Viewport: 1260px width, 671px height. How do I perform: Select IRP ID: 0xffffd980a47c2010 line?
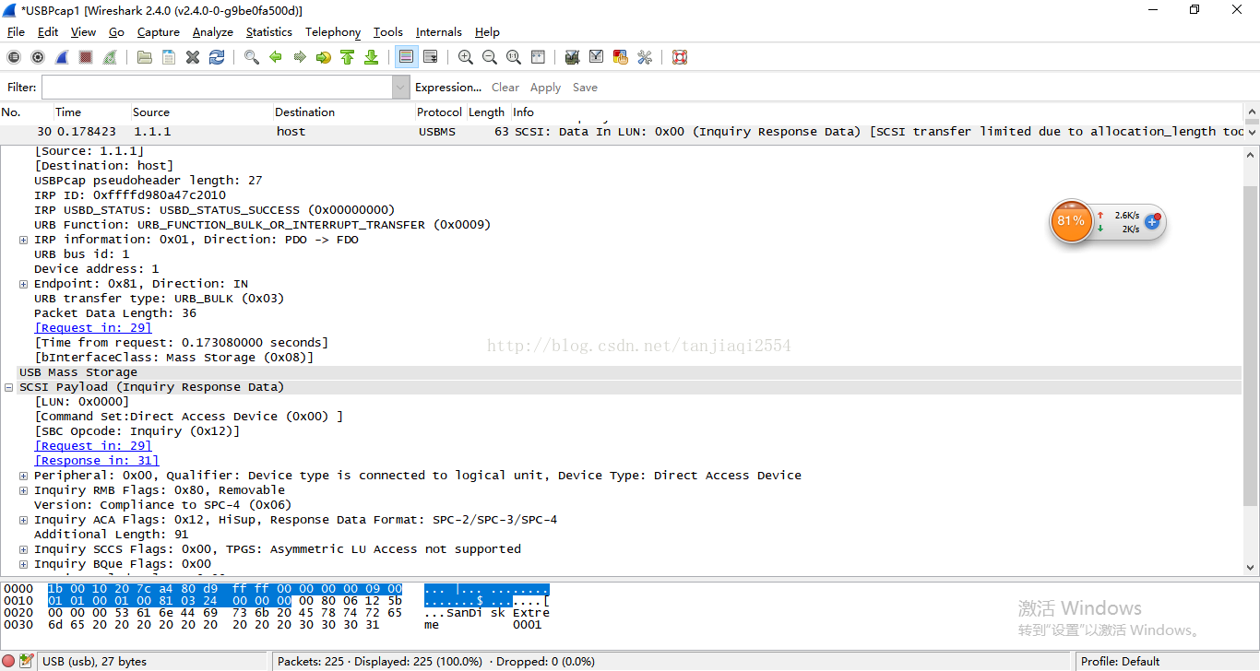tap(130, 195)
